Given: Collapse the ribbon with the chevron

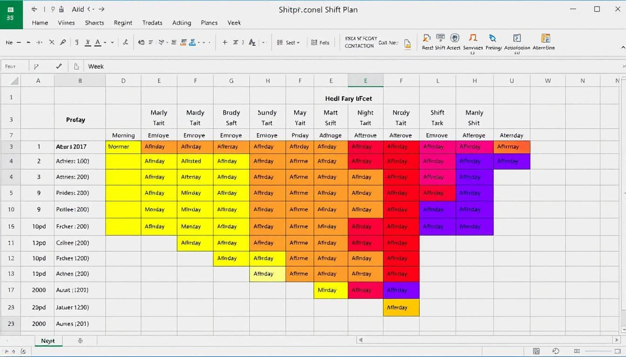Looking at the screenshot, I should coord(623,47).
